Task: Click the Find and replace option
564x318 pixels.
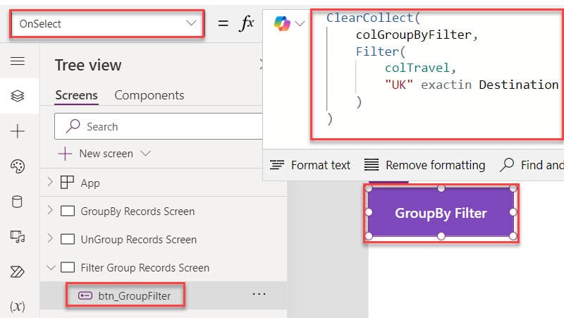Action: pos(532,165)
